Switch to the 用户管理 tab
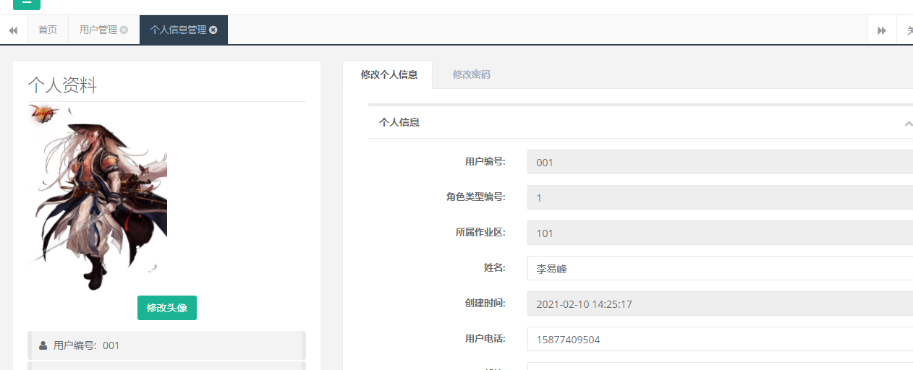This screenshot has width=913, height=370. point(98,30)
